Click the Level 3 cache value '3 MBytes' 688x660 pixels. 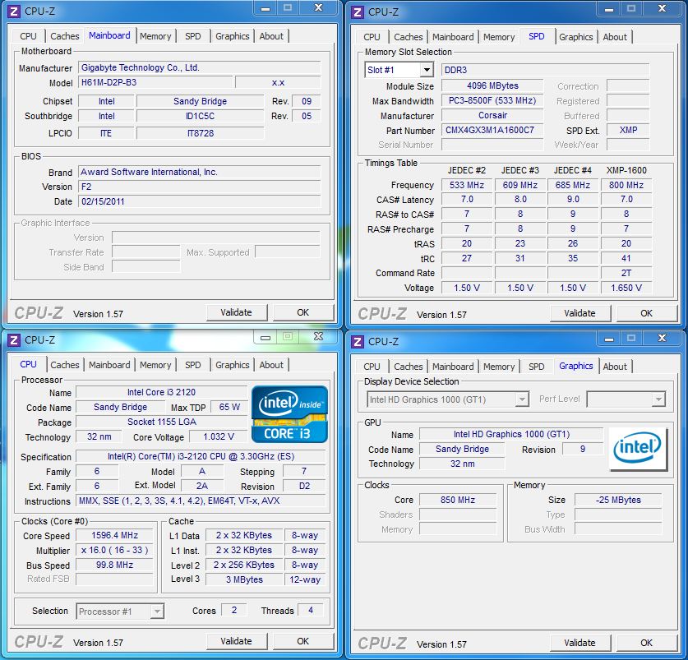pyautogui.click(x=244, y=579)
